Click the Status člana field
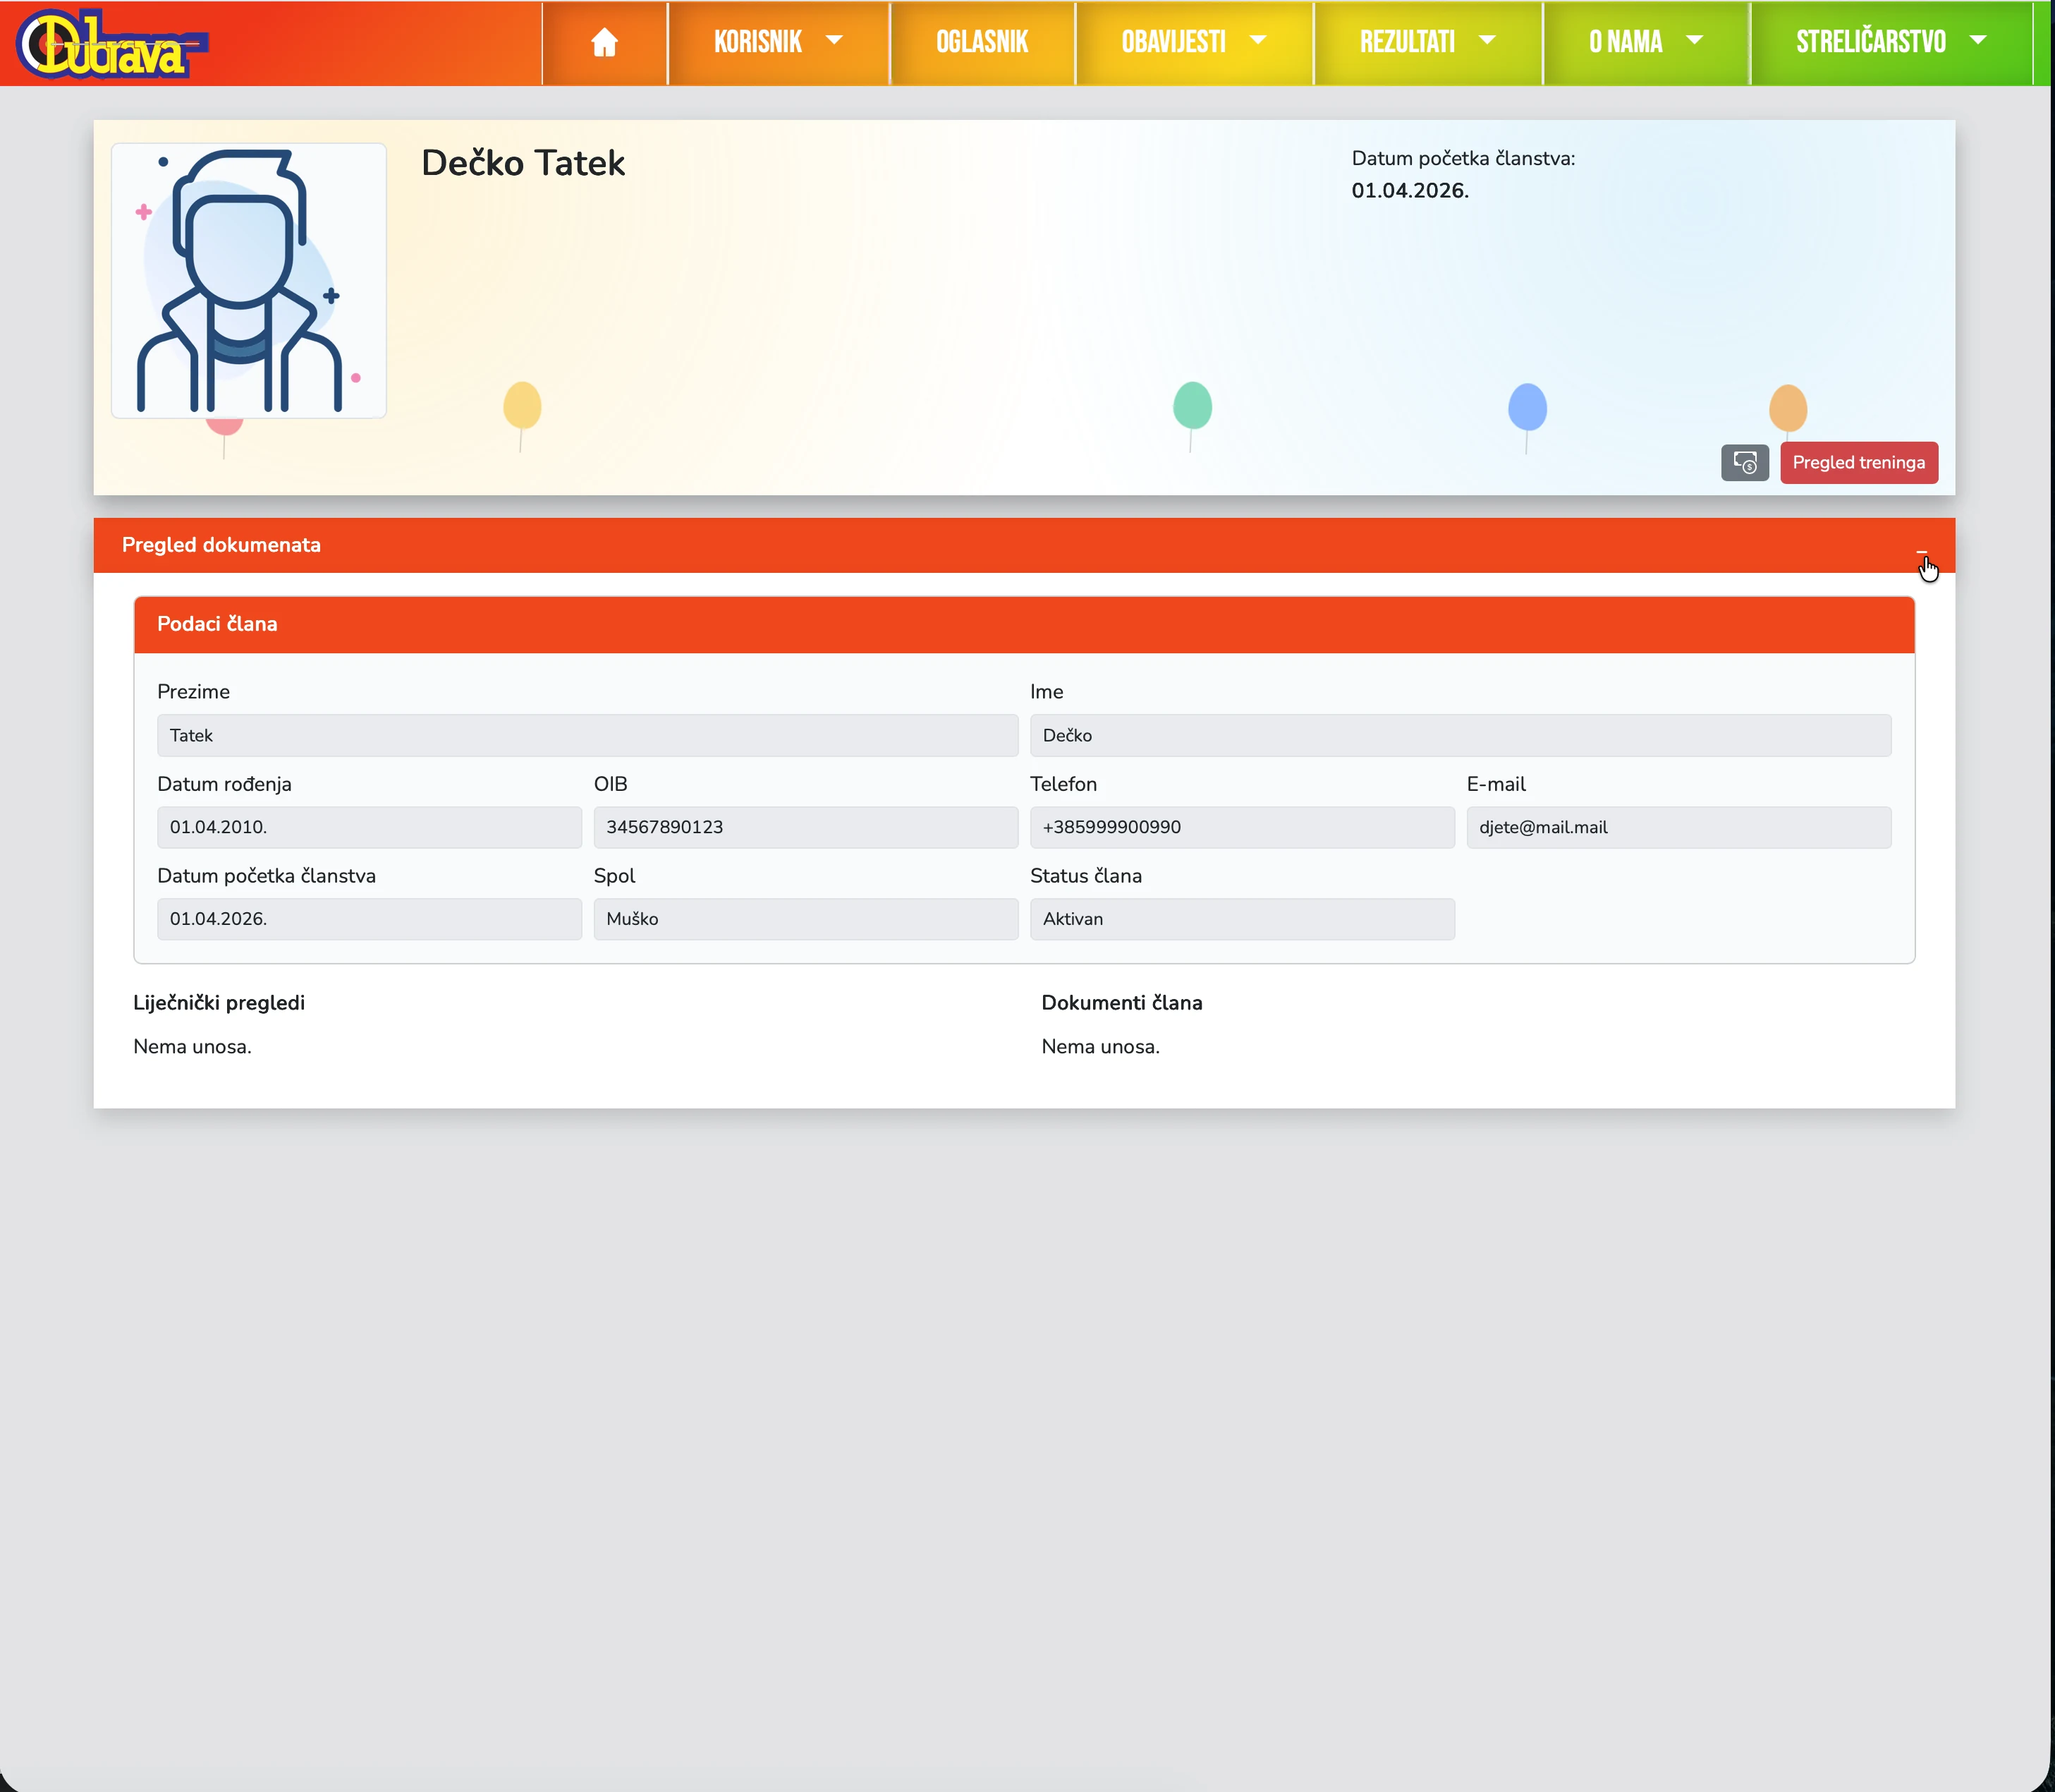The width and height of the screenshot is (2055, 1792). coord(1241,919)
